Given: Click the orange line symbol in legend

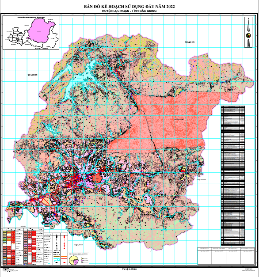Looking at the screenshot, I should 64,257.
